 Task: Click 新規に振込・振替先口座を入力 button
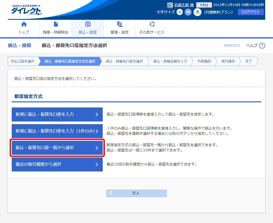(x=57, y=114)
